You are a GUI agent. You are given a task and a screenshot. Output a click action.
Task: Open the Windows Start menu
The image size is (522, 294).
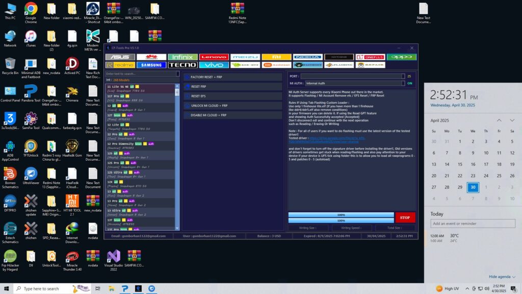pos(6,289)
